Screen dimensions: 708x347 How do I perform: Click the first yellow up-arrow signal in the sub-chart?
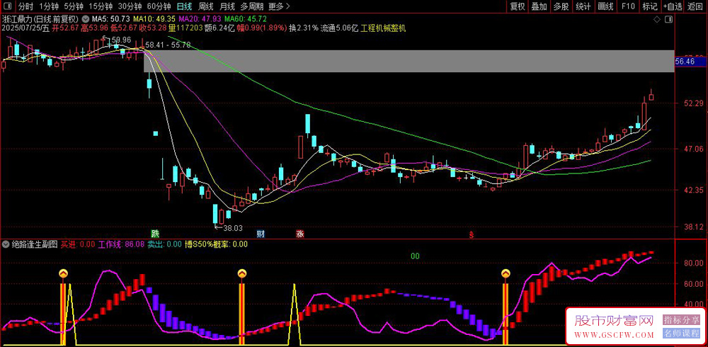pyautogui.click(x=63, y=273)
